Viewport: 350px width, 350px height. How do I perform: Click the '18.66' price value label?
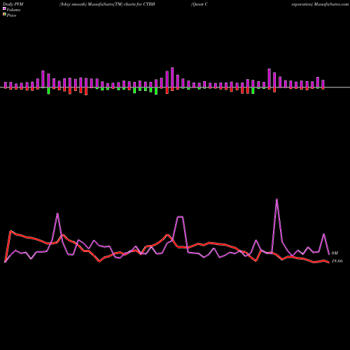click(x=337, y=261)
